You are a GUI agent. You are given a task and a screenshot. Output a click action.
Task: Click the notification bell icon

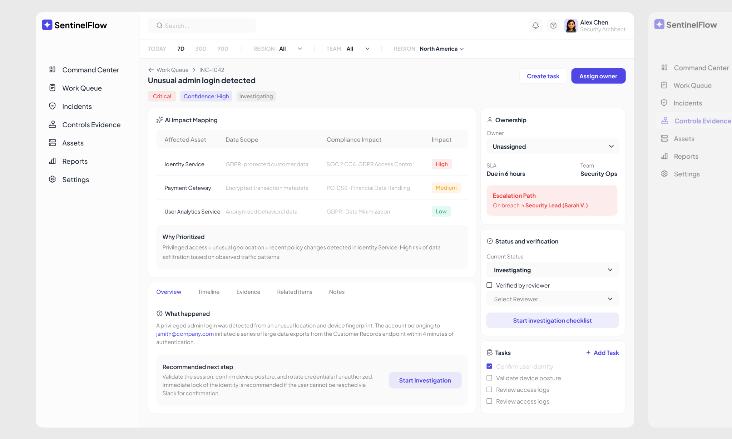(535, 25)
